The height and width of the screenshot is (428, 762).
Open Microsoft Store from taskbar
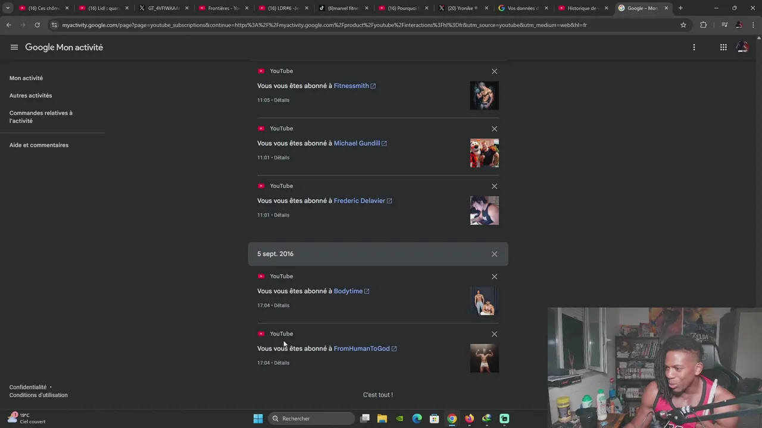435,418
